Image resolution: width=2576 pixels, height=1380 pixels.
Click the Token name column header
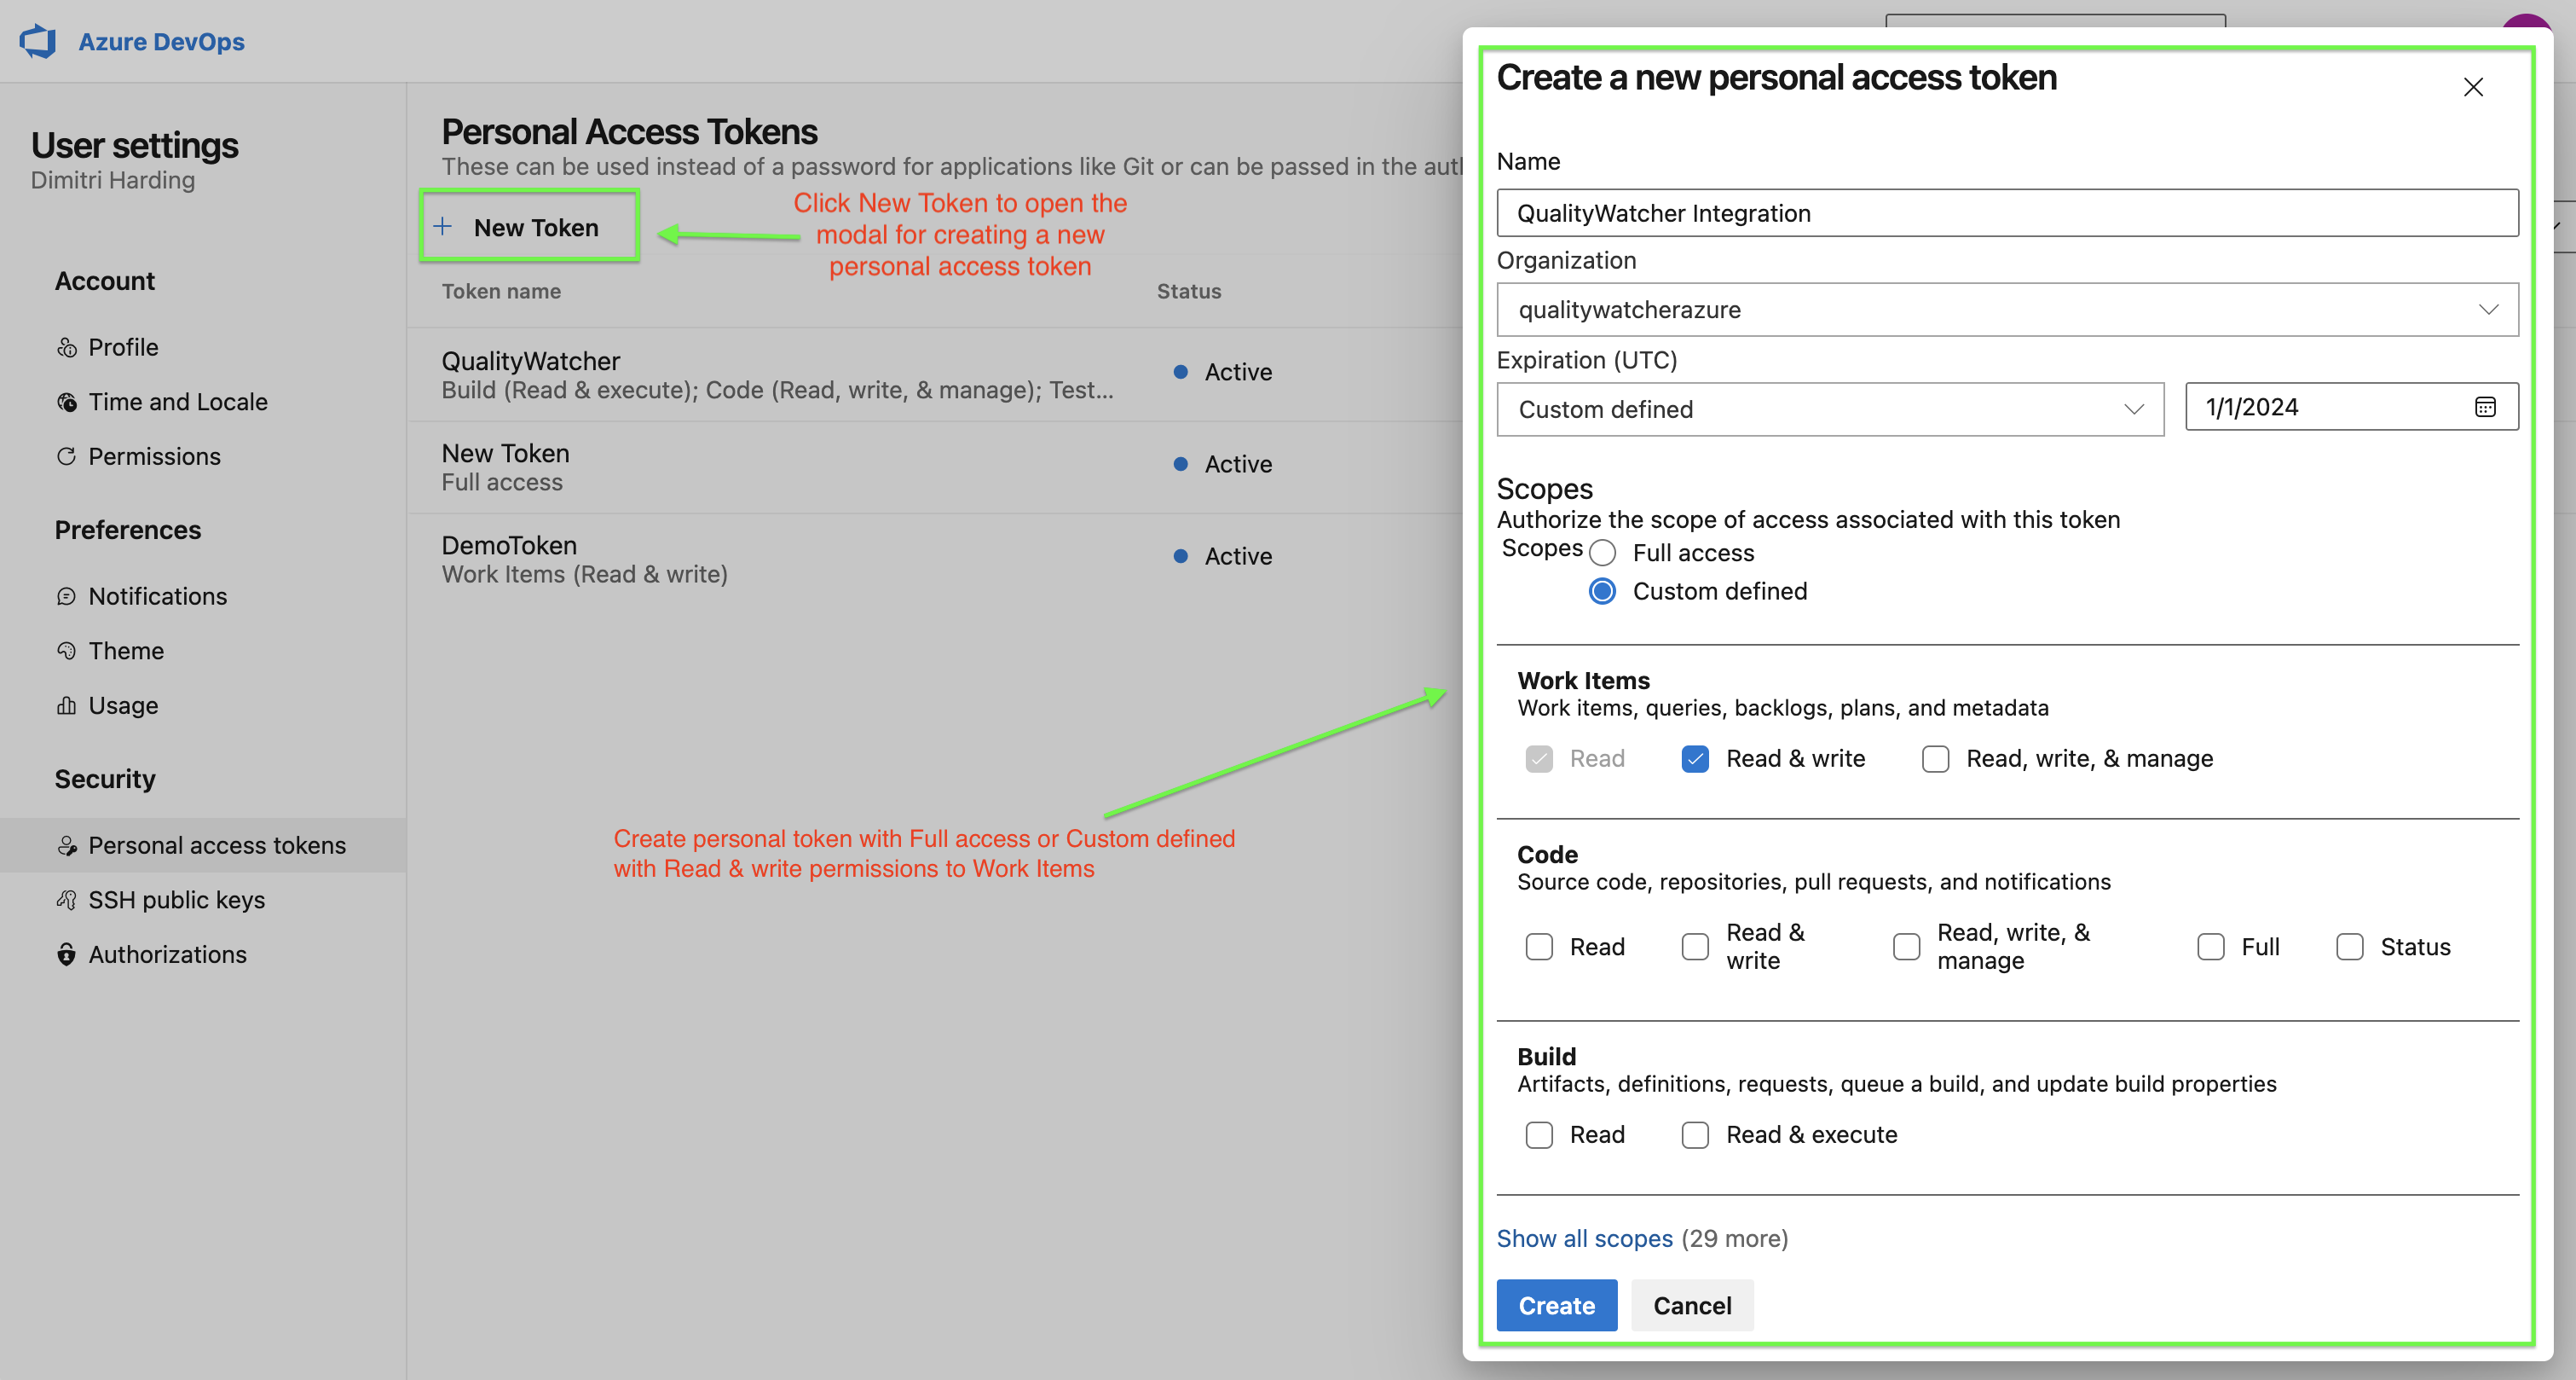point(501,291)
